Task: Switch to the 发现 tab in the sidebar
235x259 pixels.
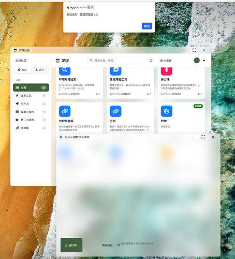Action: [22, 70]
